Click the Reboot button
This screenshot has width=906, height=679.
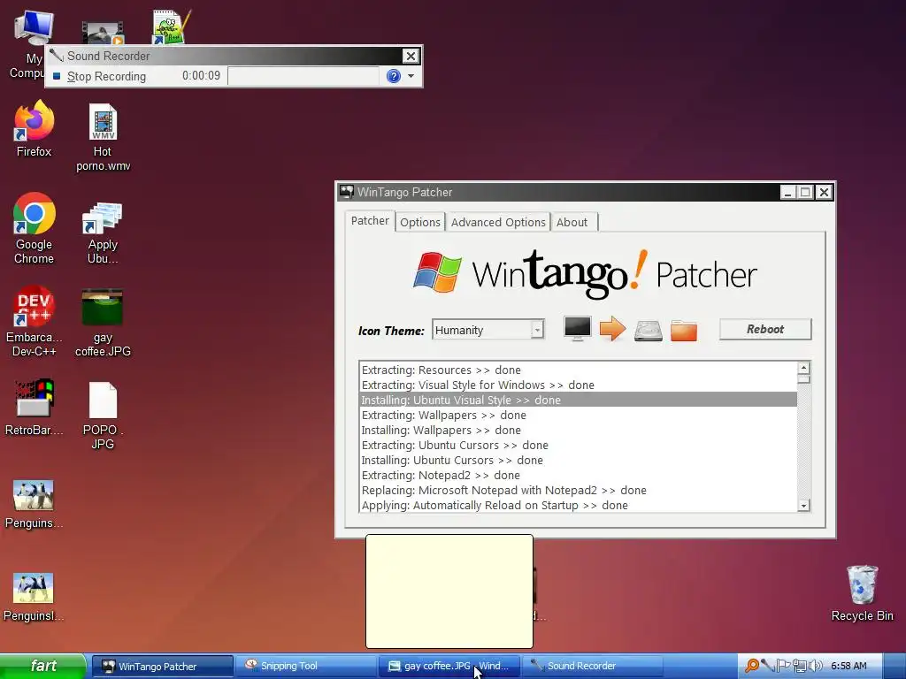[x=765, y=329]
